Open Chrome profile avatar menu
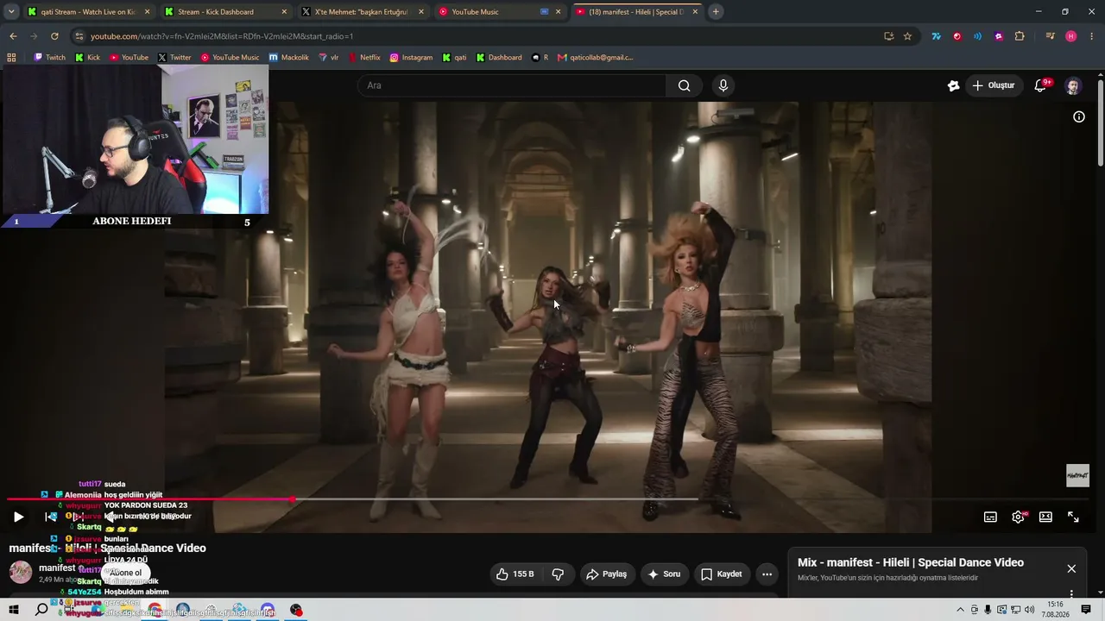Screen dimensions: 1105x621 1071,36
